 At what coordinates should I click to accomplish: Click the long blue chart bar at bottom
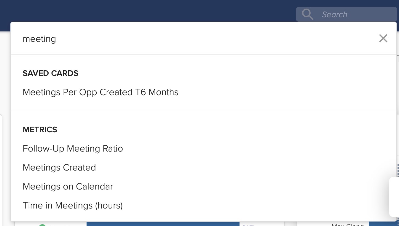pyautogui.click(x=163, y=224)
